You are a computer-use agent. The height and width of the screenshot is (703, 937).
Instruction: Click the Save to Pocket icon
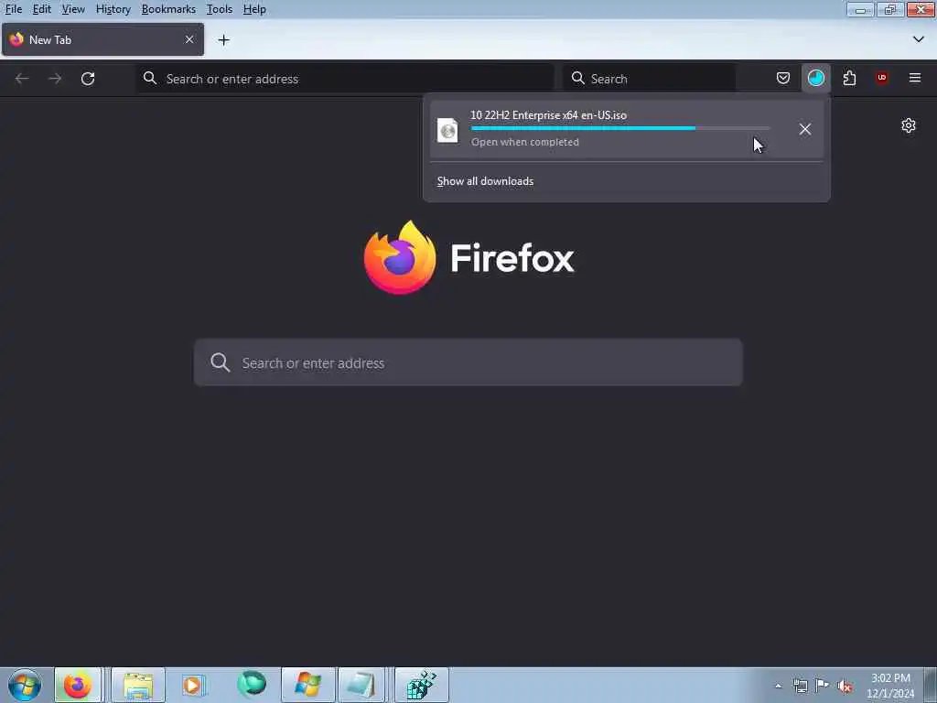click(x=783, y=79)
